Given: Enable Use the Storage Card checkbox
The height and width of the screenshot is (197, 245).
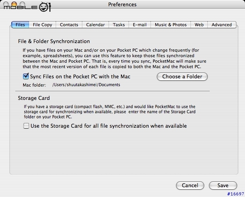Looking at the screenshot, I should pyautogui.click(x=26, y=126).
